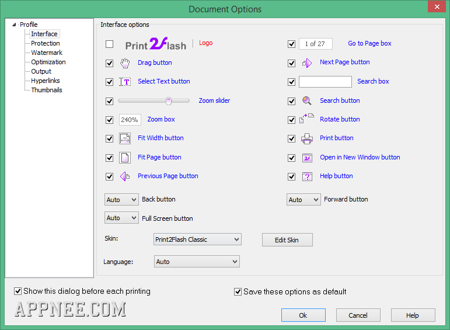Confirm with the Ok button
The height and width of the screenshot is (330, 450).
[304, 315]
